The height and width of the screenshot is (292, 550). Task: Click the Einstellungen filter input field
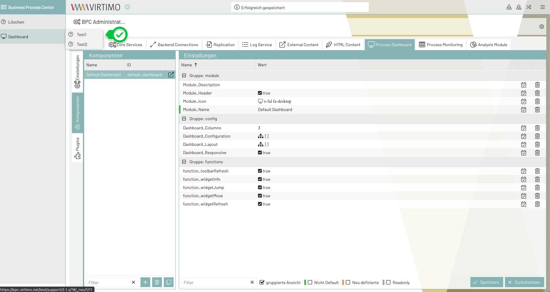(x=216, y=283)
